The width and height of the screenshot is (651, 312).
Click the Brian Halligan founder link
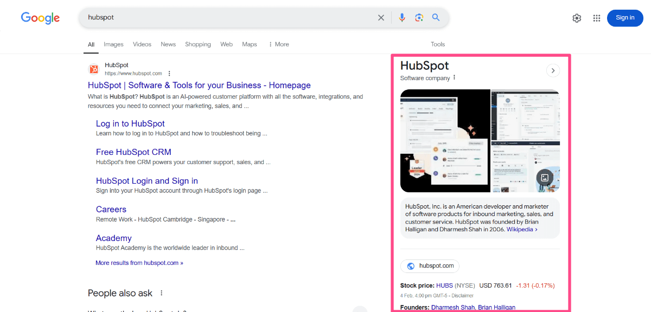click(x=497, y=308)
